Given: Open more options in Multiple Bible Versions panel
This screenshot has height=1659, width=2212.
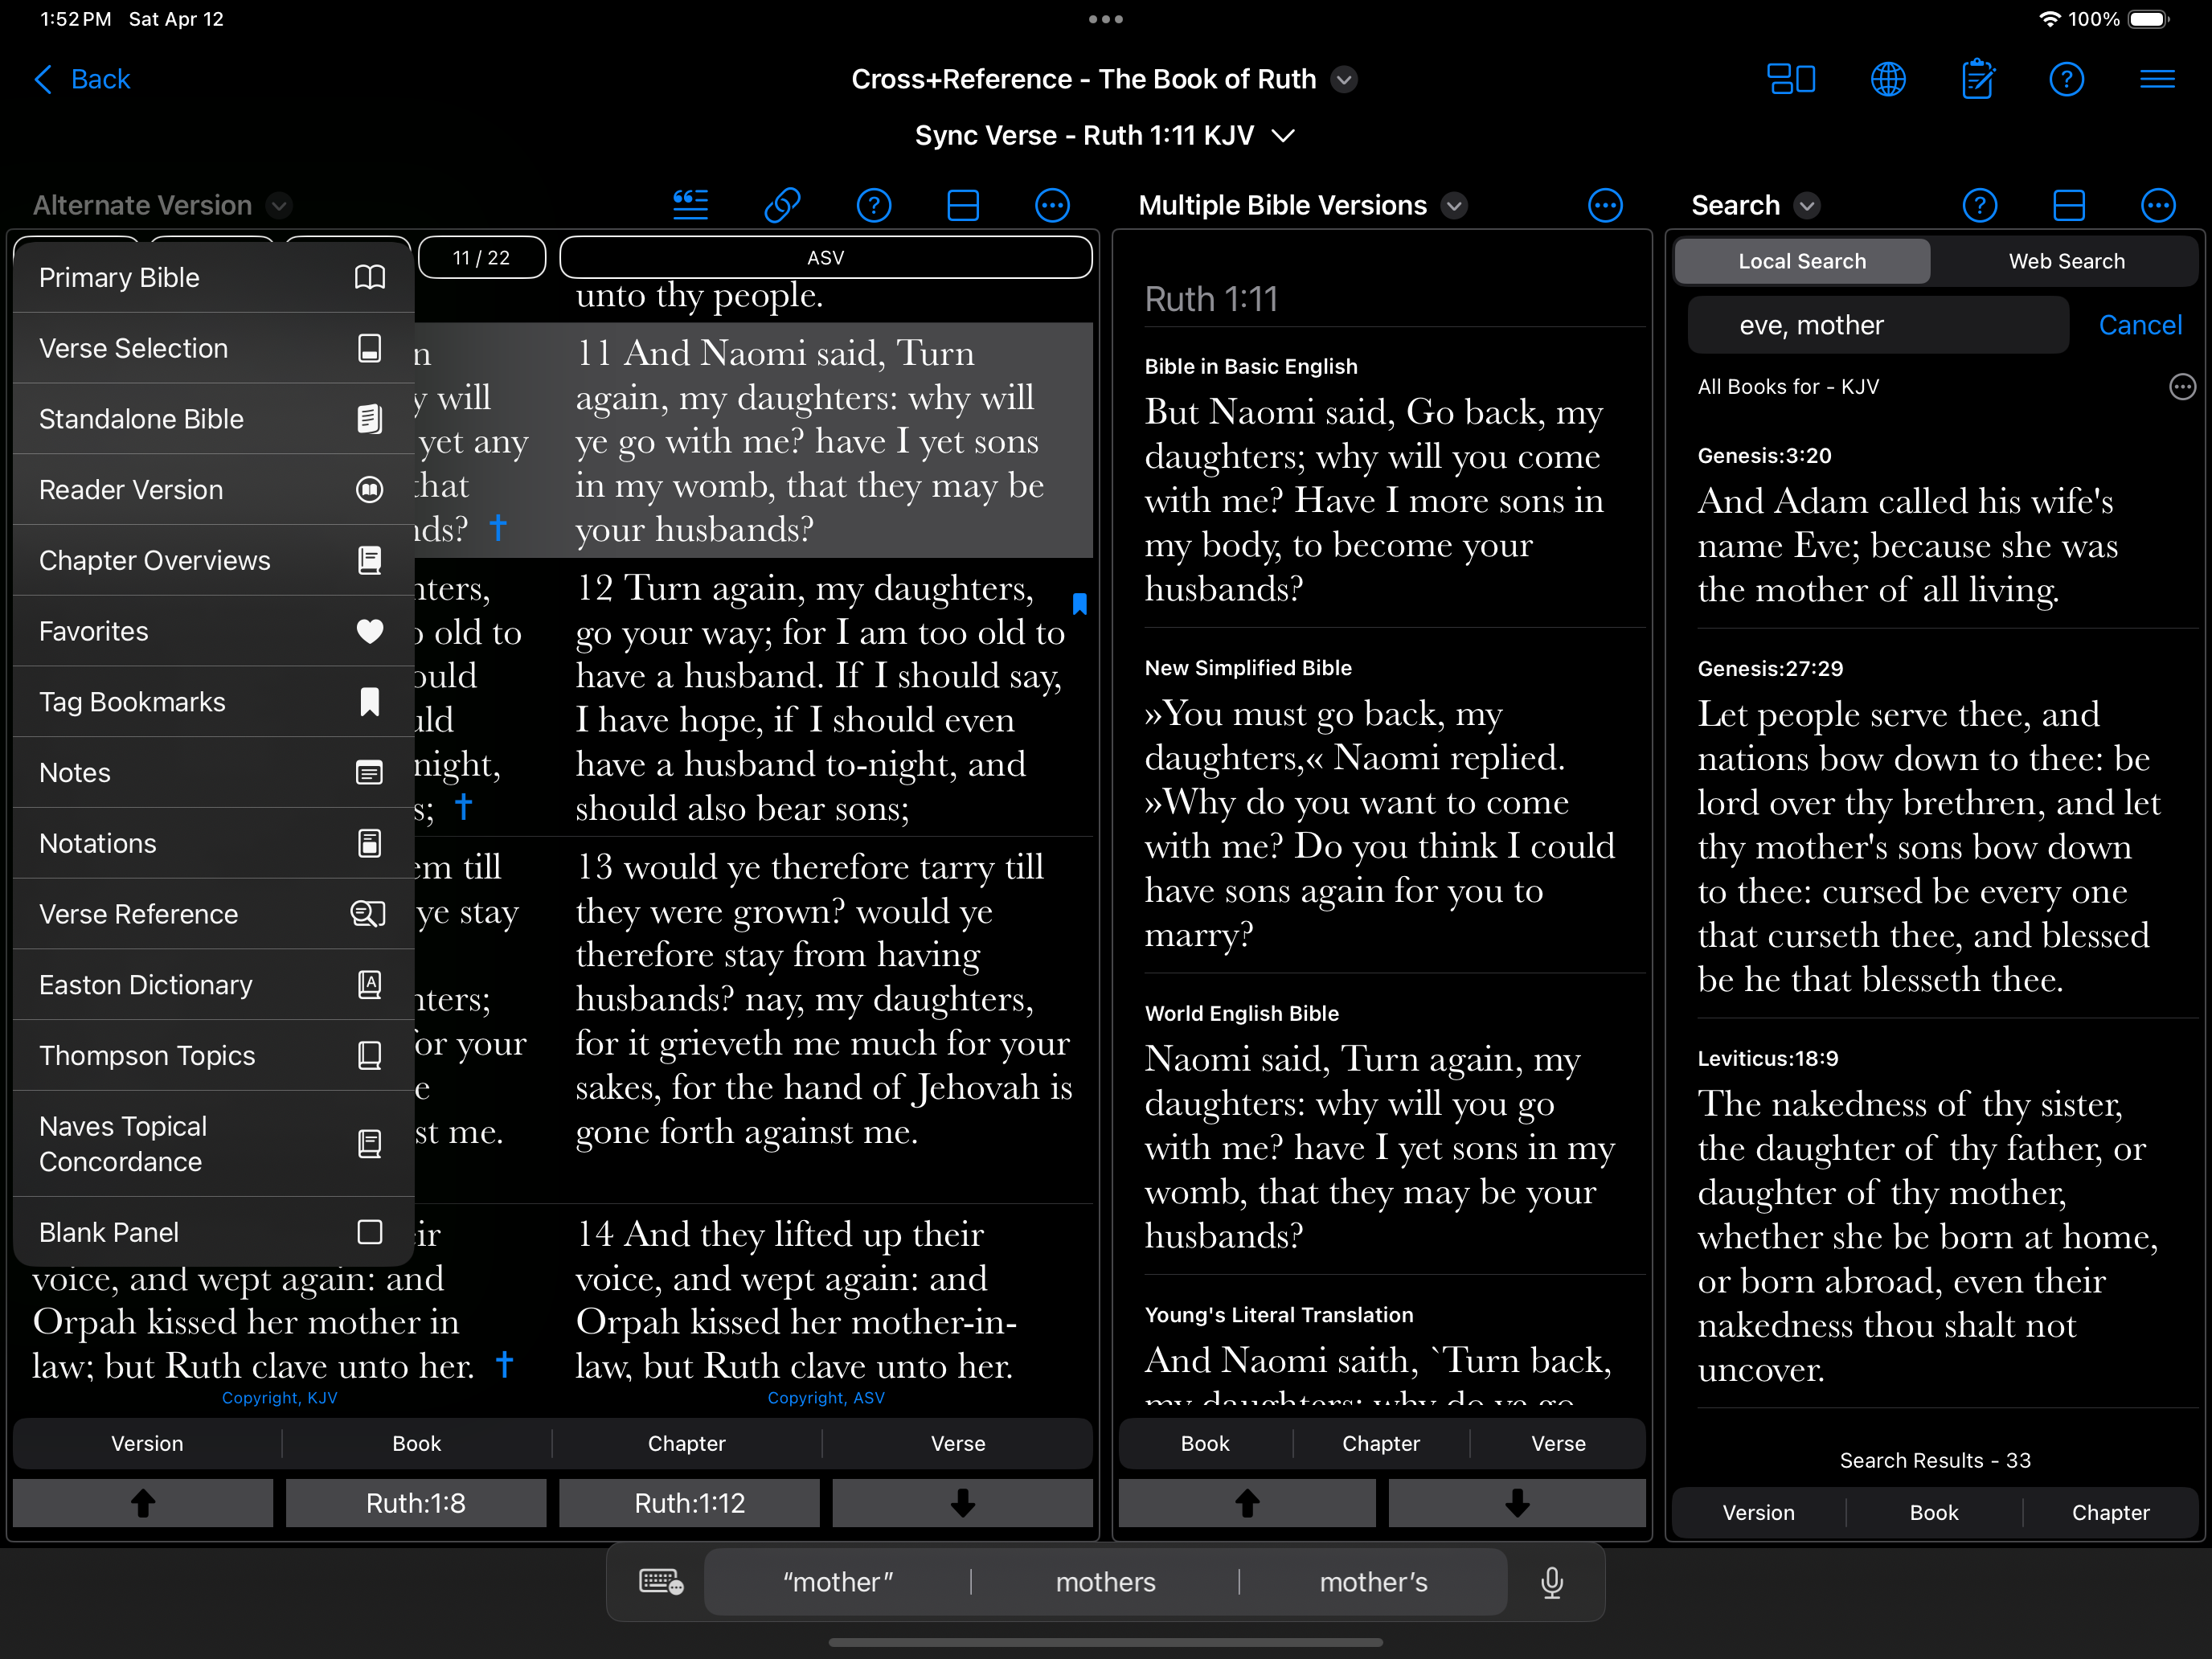Looking at the screenshot, I should (x=1605, y=205).
